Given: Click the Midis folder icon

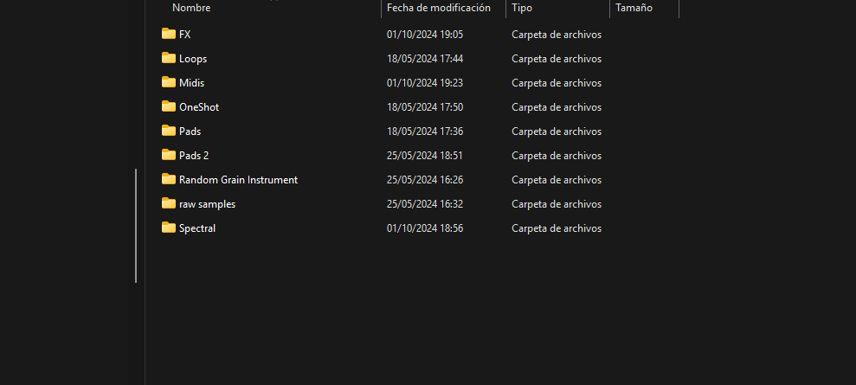Looking at the screenshot, I should point(169,82).
